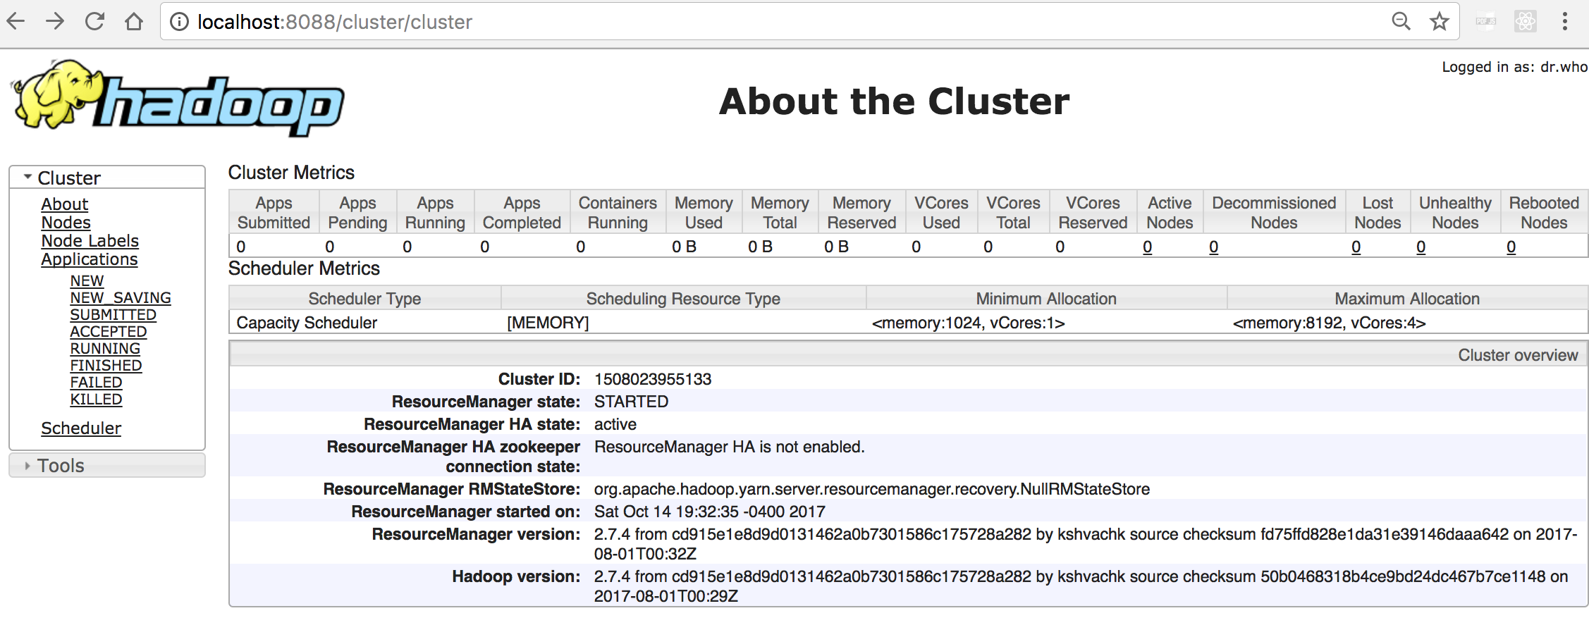
Task: Open the Nodes link in sidebar
Action: [x=66, y=223]
